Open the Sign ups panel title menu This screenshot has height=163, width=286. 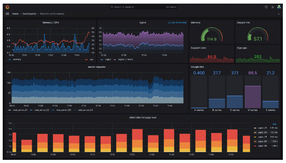pyautogui.click(x=242, y=48)
